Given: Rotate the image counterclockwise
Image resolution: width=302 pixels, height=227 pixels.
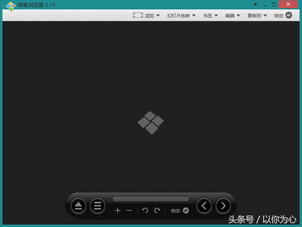Looking at the screenshot, I should 145,210.
